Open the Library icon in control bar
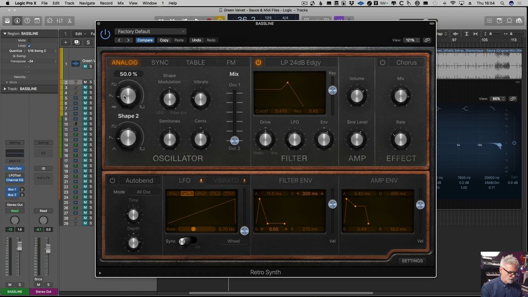The height and width of the screenshot is (297, 528). pyautogui.click(x=7, y=20)
